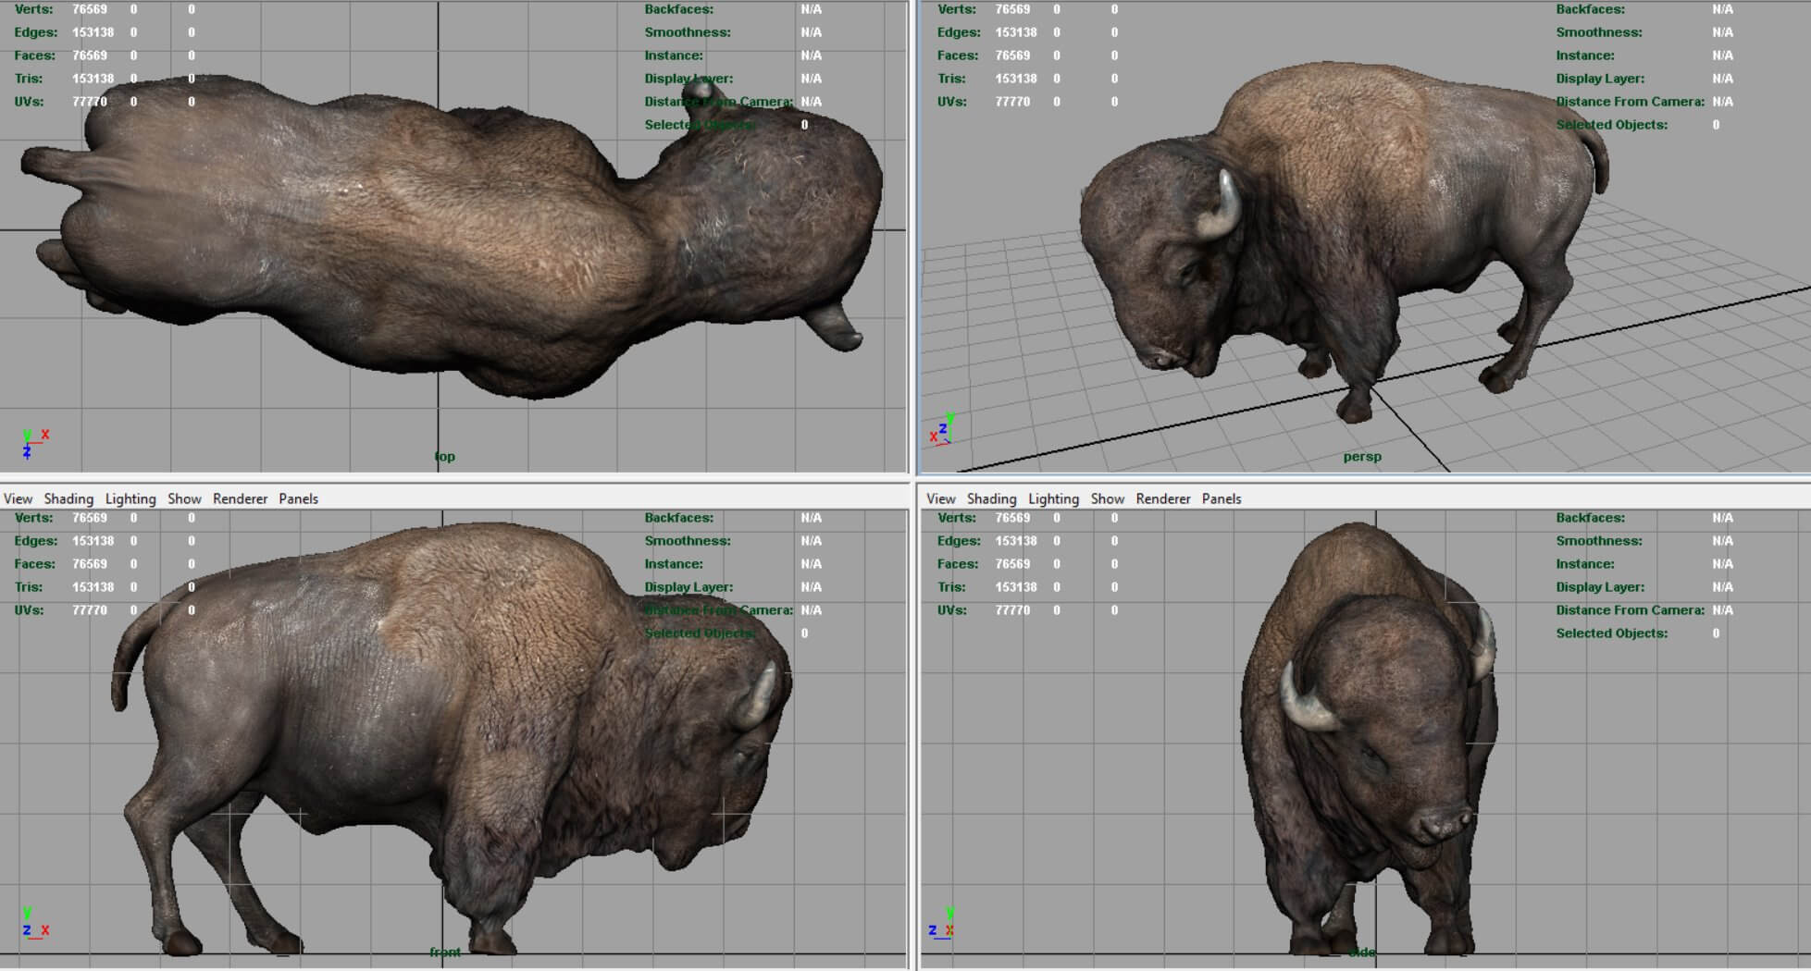
Task: Open Panels menu in front viewport panel
Action: click(298, 498)
